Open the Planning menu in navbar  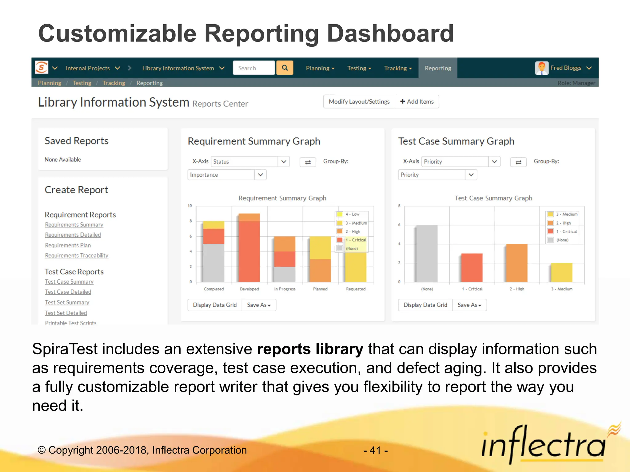pyautogui.click(x=320, y=68)
